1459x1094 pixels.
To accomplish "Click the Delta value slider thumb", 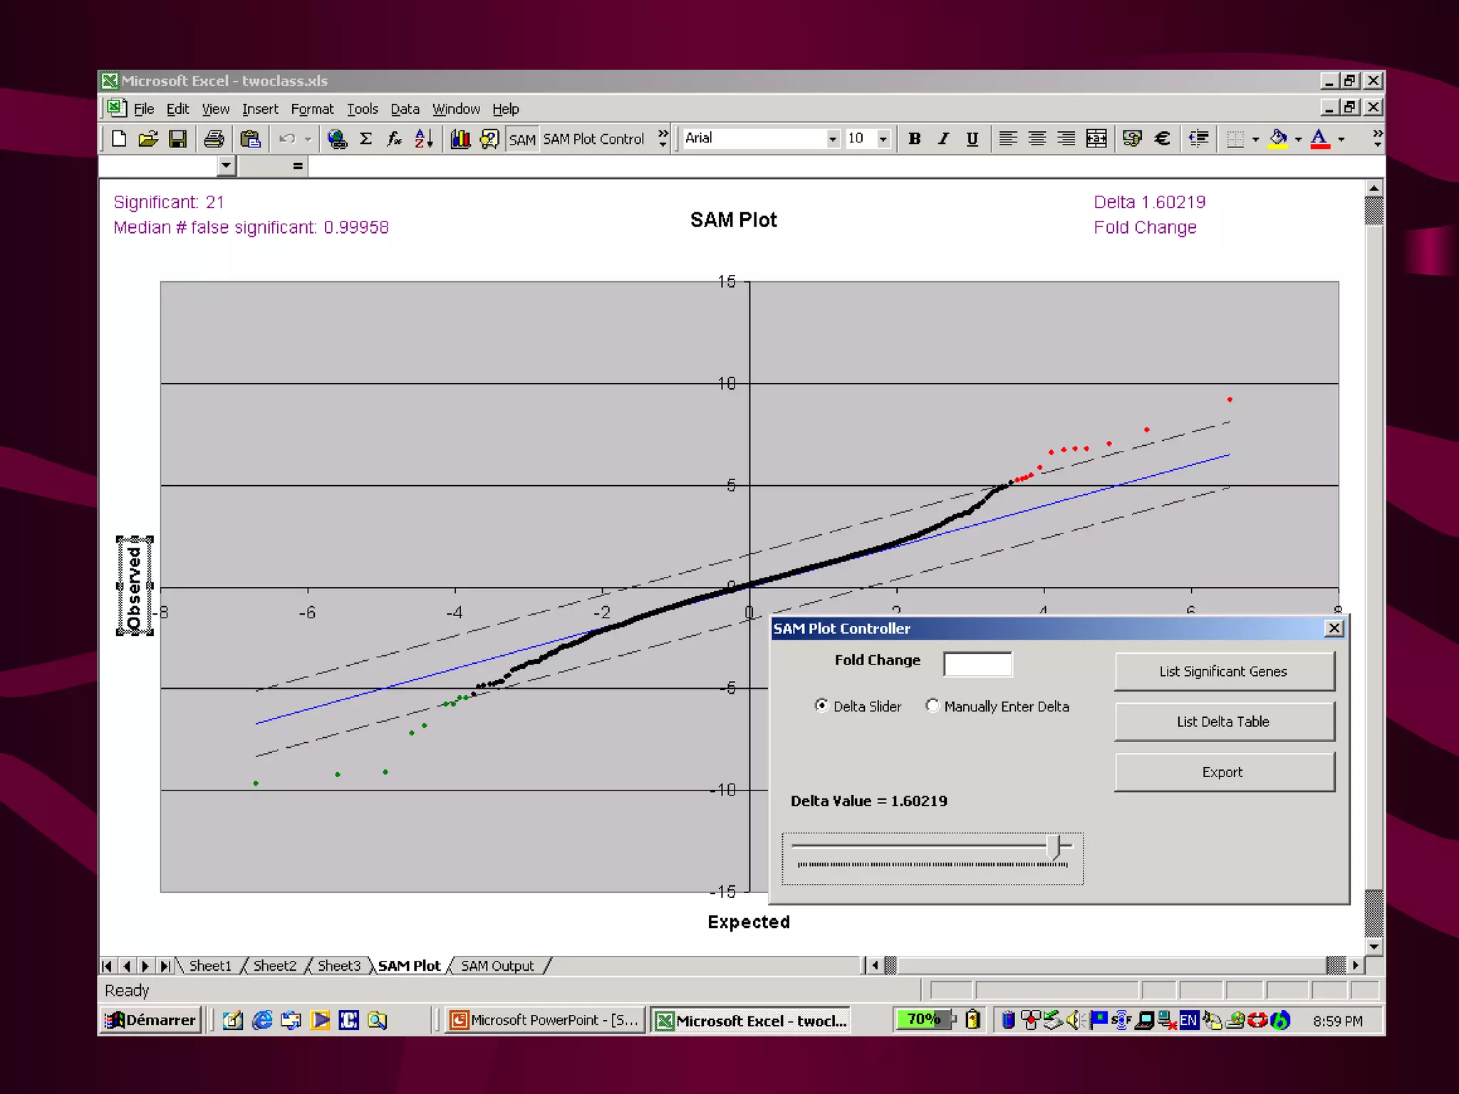I will [1054, 847].
